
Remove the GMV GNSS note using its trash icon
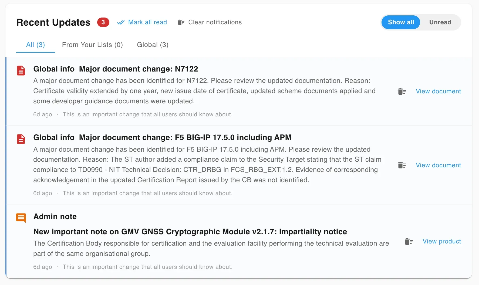[x=409, y=242]
